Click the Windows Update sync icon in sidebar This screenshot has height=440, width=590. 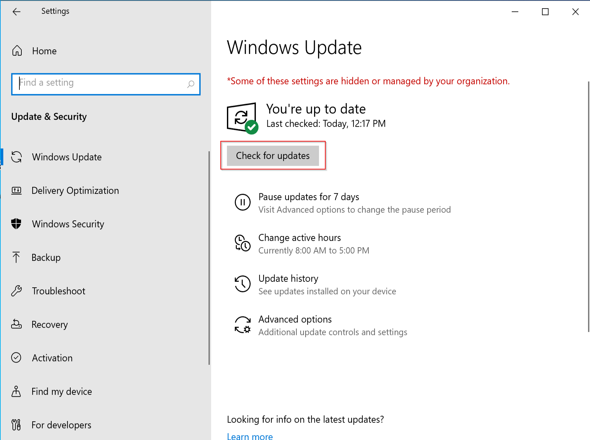point(16,157)
